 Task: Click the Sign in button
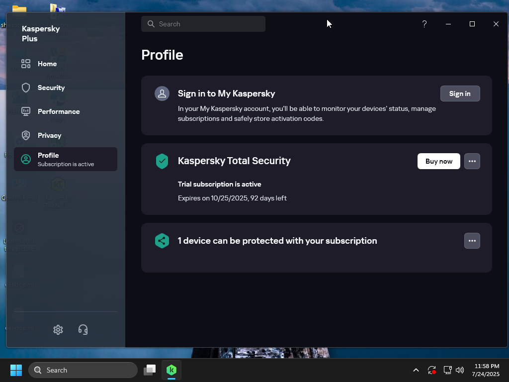pos(460,94)
